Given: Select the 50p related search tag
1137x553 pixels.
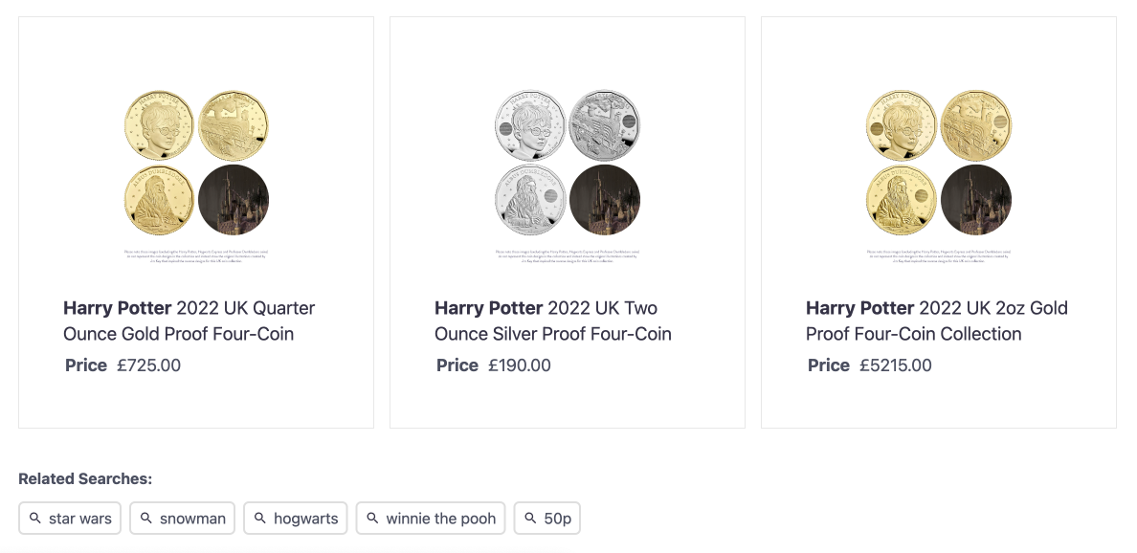Looking at the screenshot, I should tap(557, 519).
